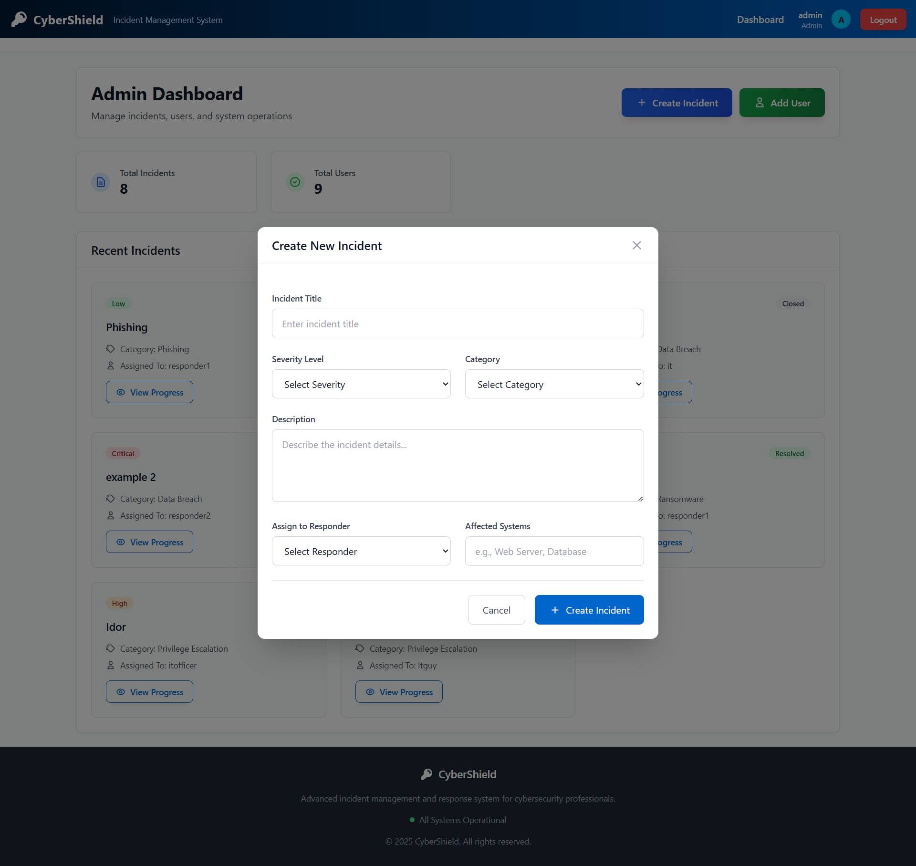Click the Total Users checkmark icon
The width and height of the screenshot is (916, 866).
pos(295,182)
